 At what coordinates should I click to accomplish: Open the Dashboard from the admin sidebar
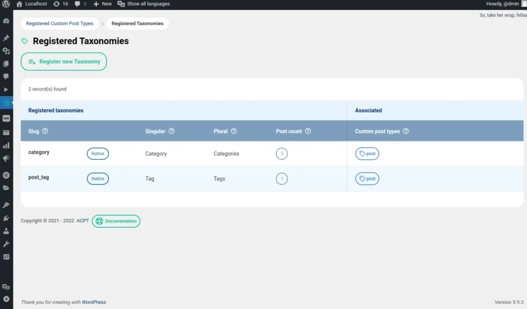click(x=6, y=21)
